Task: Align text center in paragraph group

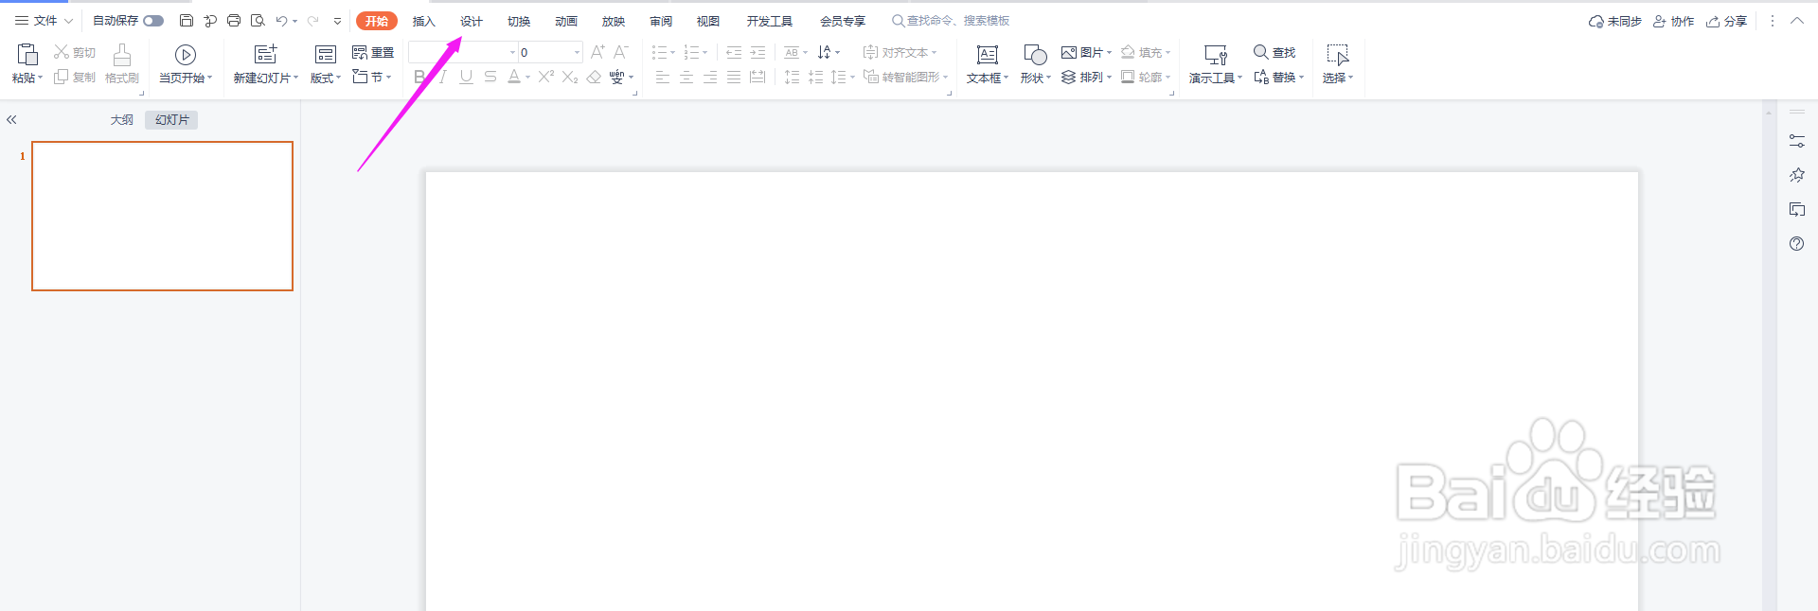Action: 686,77
